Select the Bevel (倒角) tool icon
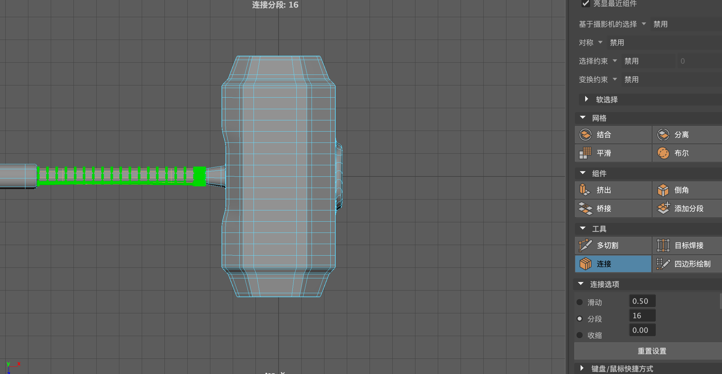Image resolution: width=722 pixels, height=374 pixels. point(663,190)
